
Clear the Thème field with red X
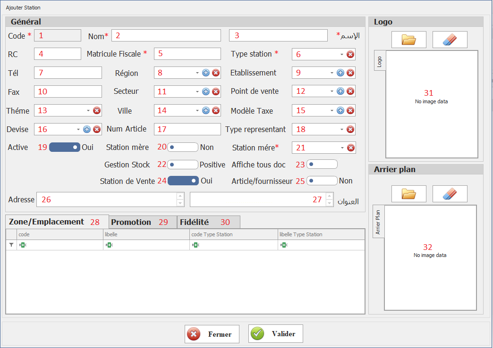click(97, 111)
